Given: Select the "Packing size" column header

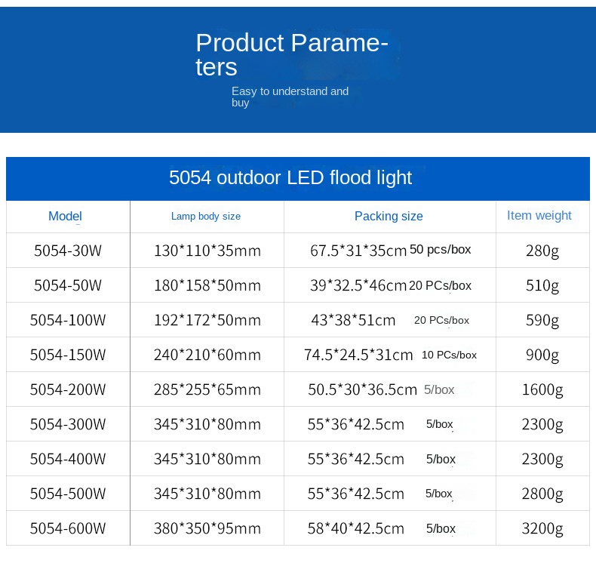Looking at the screenshot, I should [x=389, y=217].
